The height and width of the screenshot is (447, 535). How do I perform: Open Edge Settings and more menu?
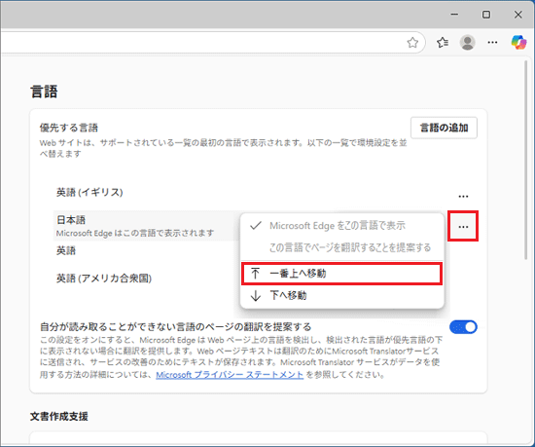pos(492,42)
